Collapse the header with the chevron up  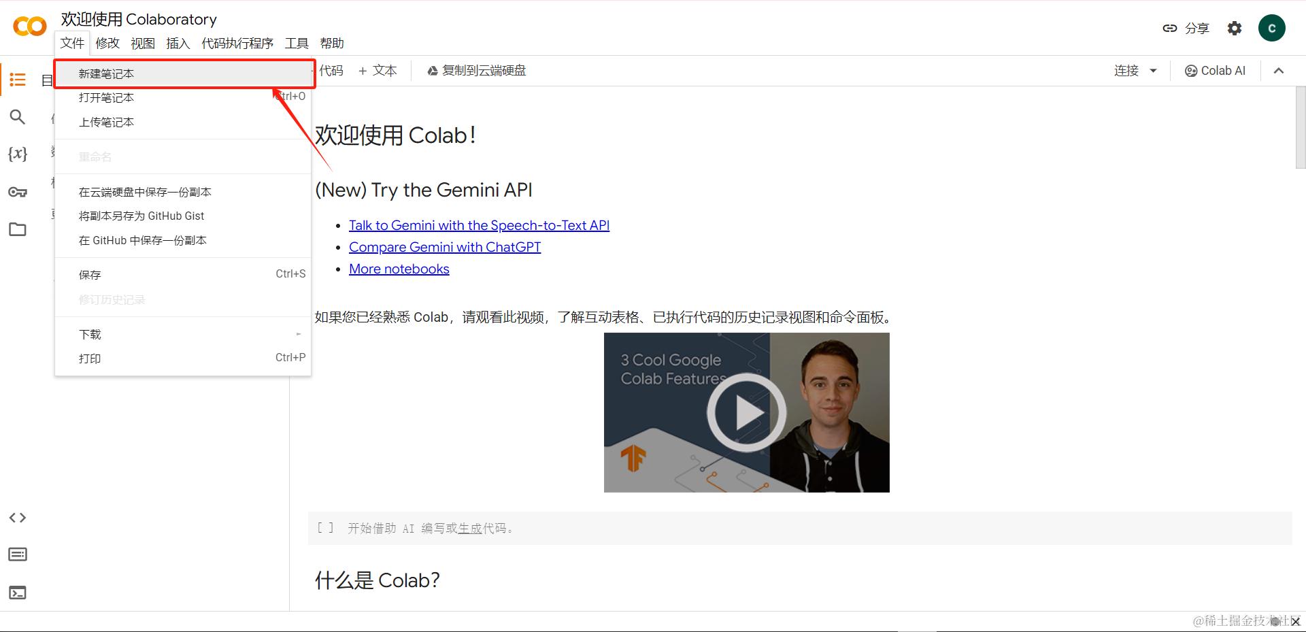click(x=1279, y=71)
